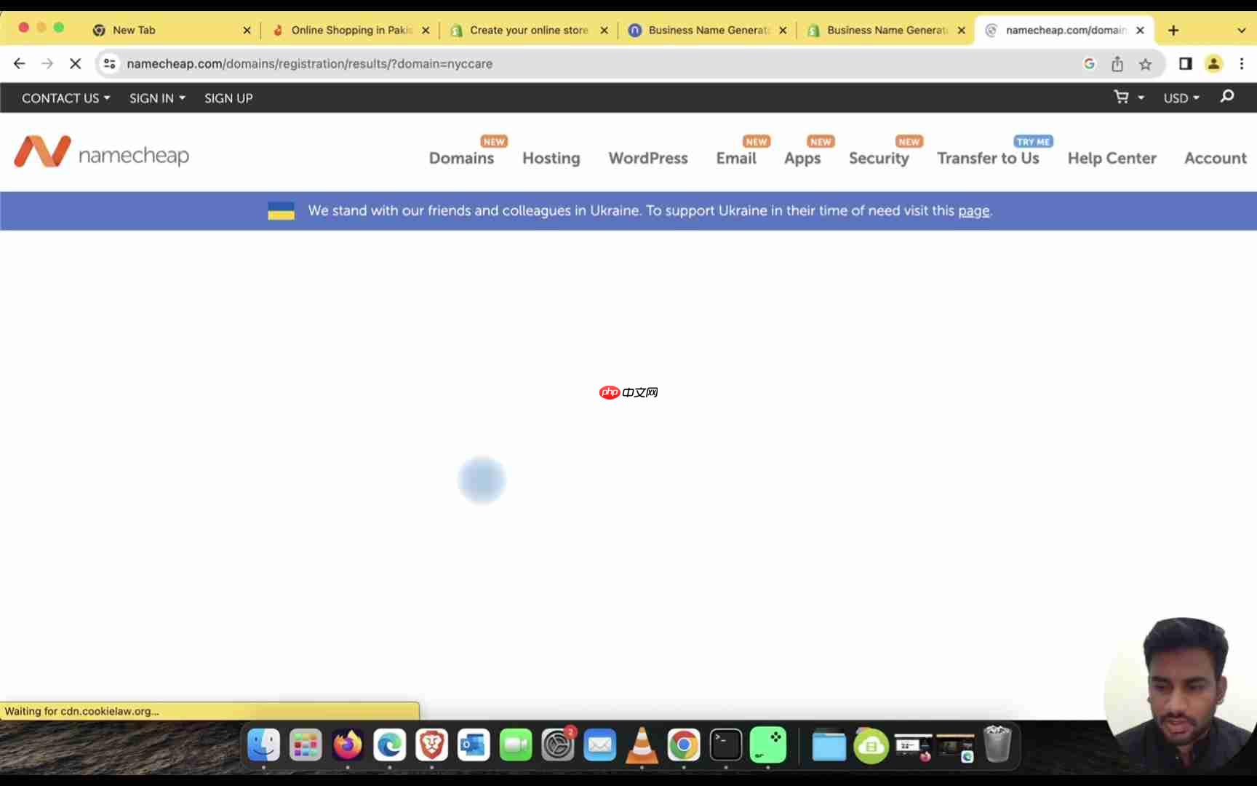Follow the Ukraine support page link
The image size is (1257, 786).
coord(973,211)
